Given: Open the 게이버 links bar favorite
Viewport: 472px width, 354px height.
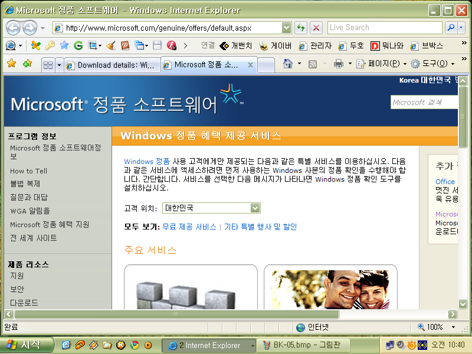Looking at the screenshot, I should (275, 46).
